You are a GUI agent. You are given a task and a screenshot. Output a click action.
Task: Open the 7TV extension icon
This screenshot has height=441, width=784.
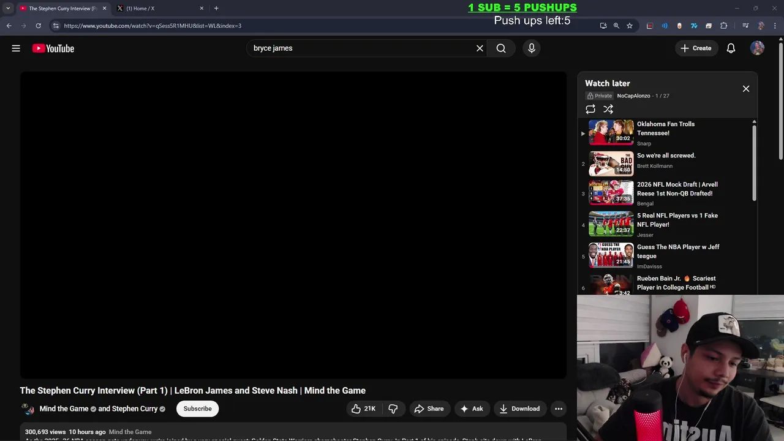click(x=694, y=26)
